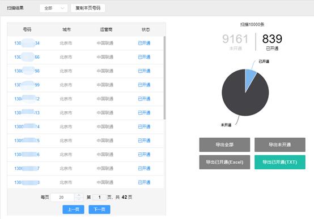Viewport: 314px width, 219px height.
Task: Click the 导出未开通 button
Action: pos(280,144)
